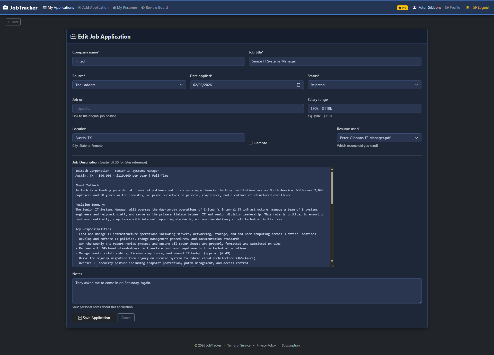494x355 pixels.
Task: Toggle the theme with the sun icon
Action: click(467, 7)
